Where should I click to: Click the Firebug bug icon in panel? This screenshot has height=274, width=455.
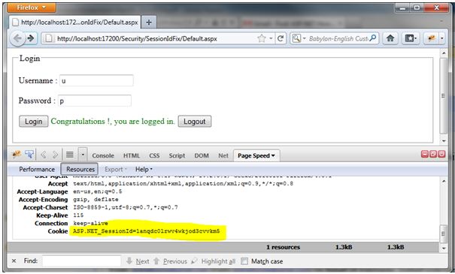(x=17, y=155)
